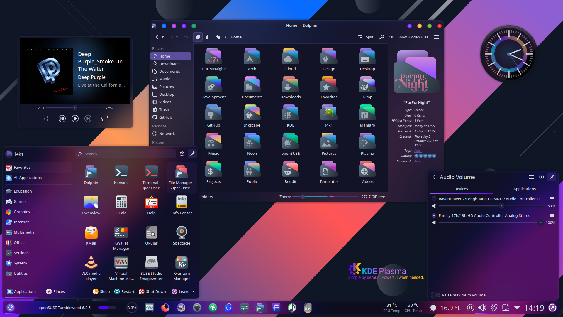The image size is (563, 317).
Task: Select the Inkscape folder icon
Action: click(x=252, y=113)
